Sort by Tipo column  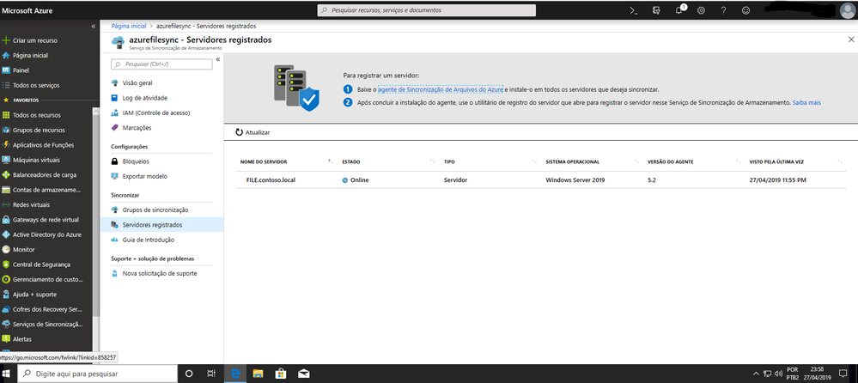coord(449,162)
